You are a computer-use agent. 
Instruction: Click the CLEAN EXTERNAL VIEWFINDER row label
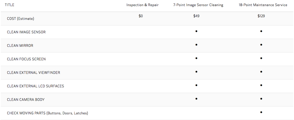coord(34,73)
